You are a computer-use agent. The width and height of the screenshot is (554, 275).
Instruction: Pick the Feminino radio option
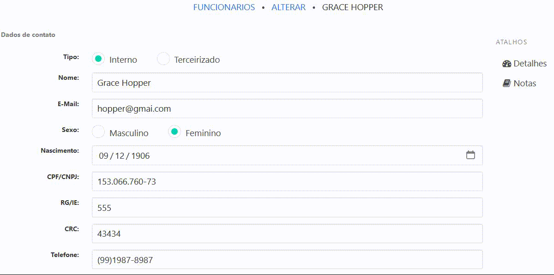click(174, 132)
